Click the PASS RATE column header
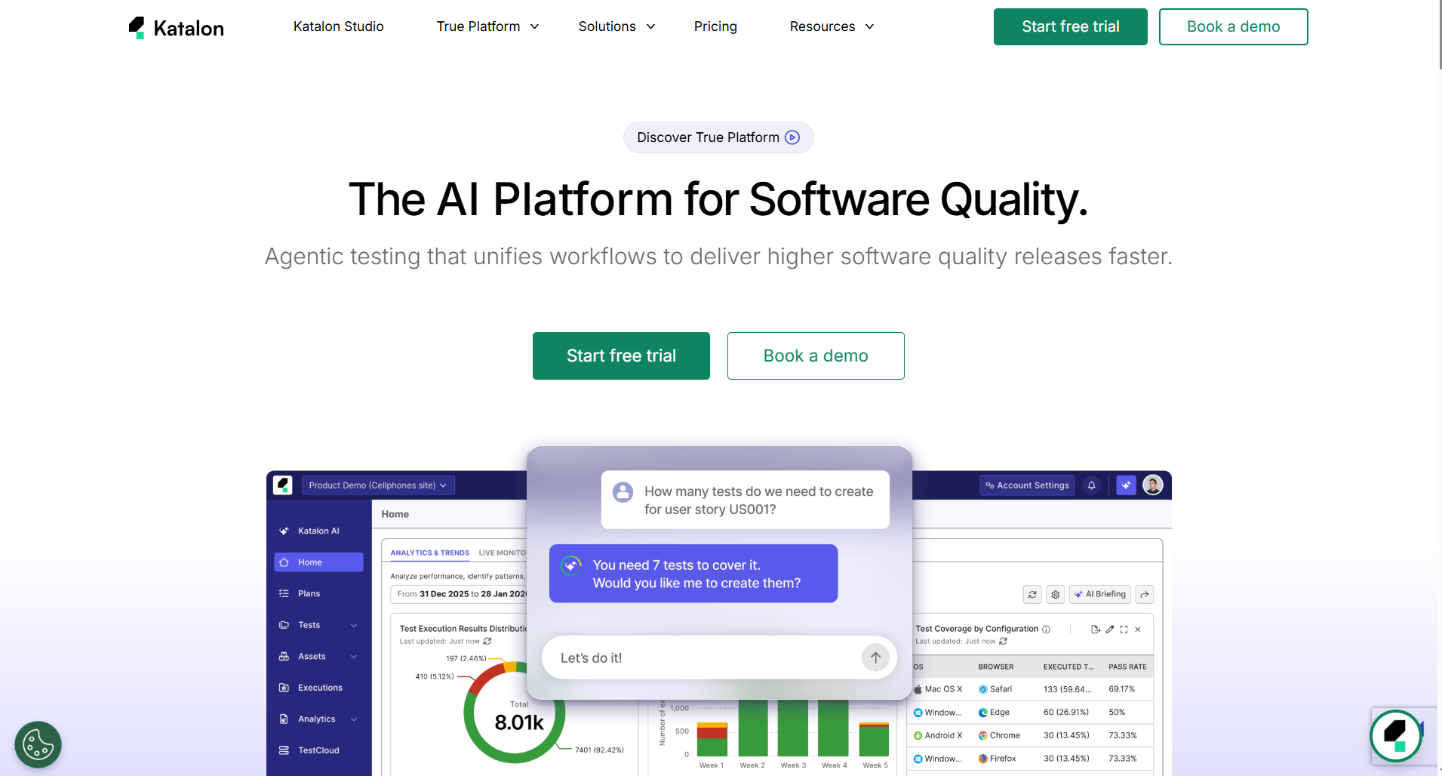 point(1127,667)
